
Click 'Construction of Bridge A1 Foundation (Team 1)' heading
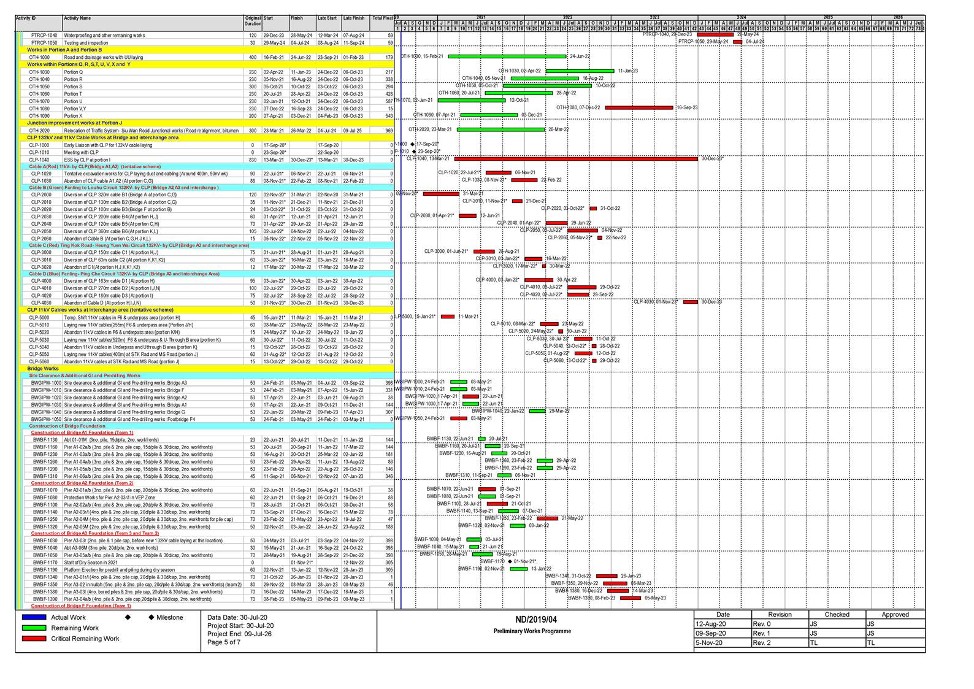pos(81,433)
